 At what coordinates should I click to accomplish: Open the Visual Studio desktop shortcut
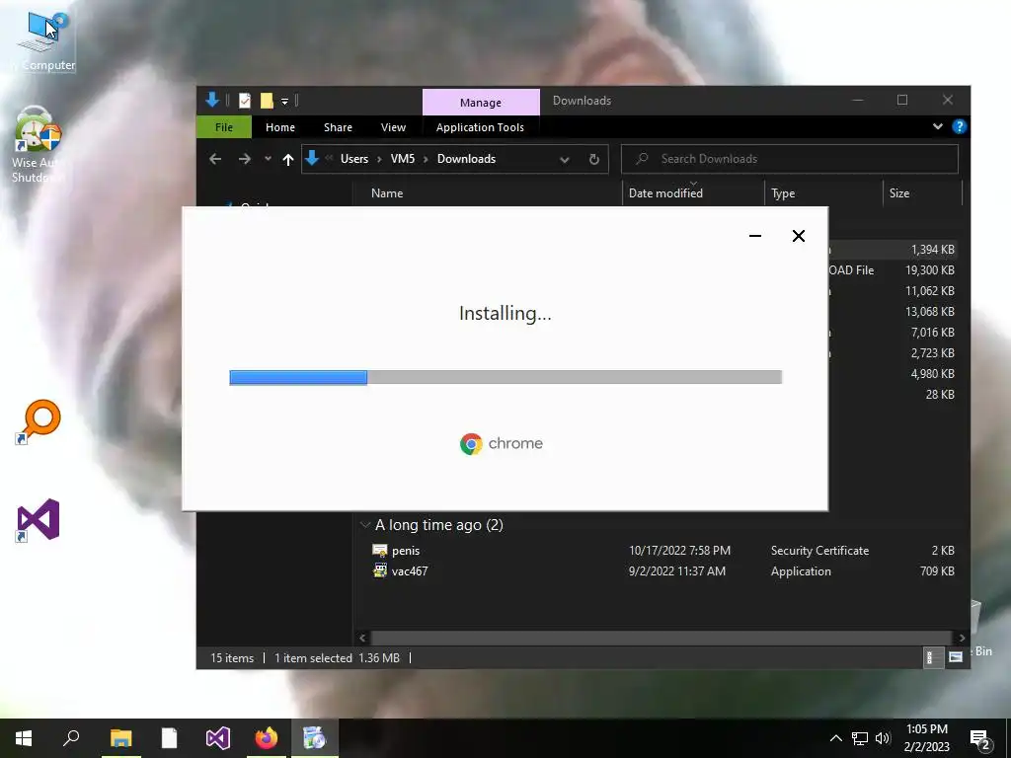[39, 519]
